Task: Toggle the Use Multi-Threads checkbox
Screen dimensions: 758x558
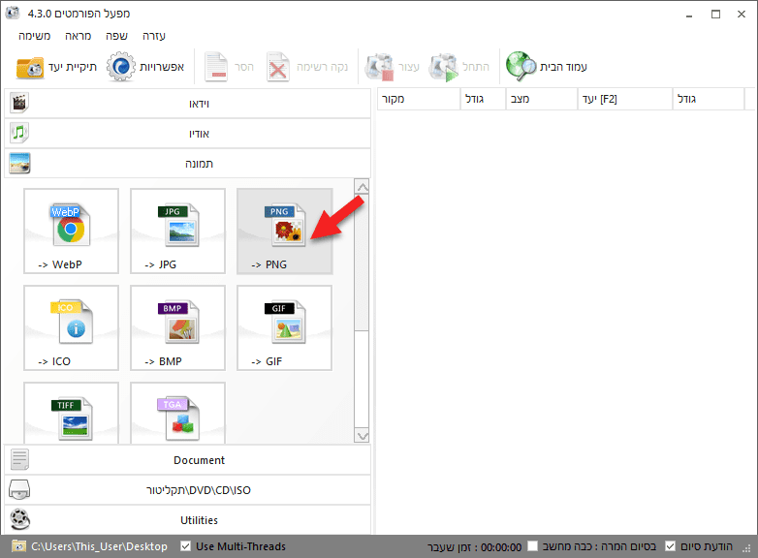Action: (185, 546)
